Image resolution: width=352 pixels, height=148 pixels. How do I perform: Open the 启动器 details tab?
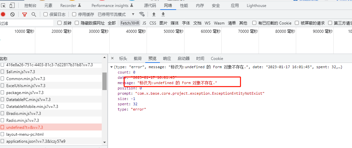[x=183, y=59]
